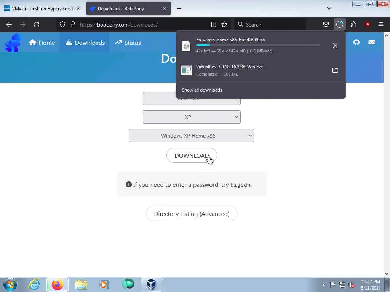390x292 pixels.
Task: Show VirtualBox installer in folder
Action: [x=335, y=70]
